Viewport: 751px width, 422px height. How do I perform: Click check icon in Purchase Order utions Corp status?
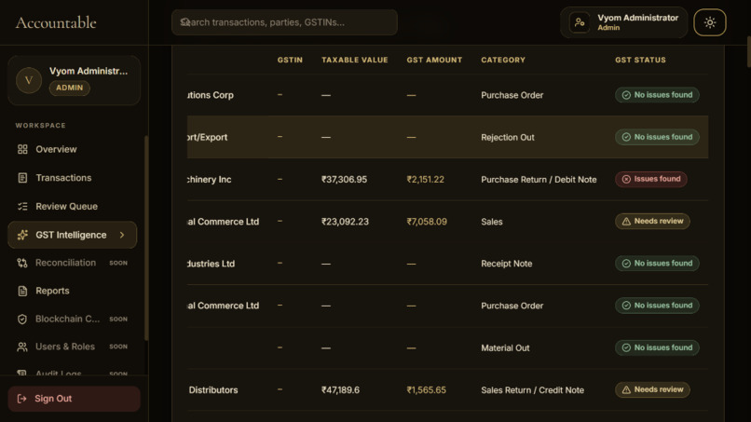626,95
